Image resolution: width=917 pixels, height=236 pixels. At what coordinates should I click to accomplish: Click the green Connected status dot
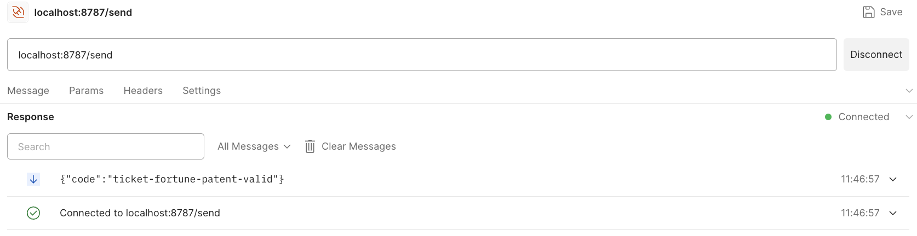828,117
